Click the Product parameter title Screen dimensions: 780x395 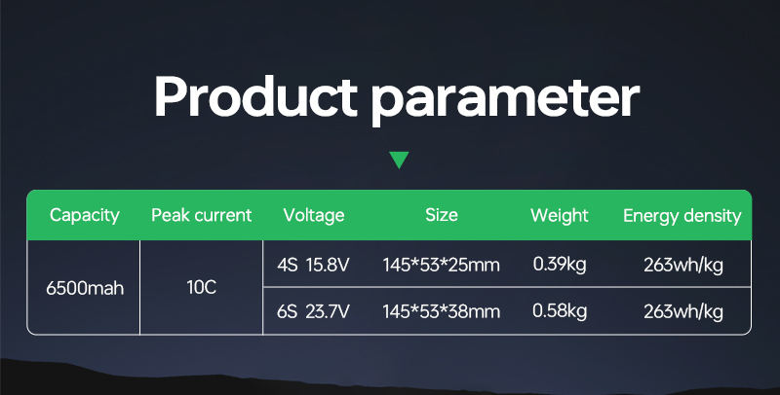[397, 97]
